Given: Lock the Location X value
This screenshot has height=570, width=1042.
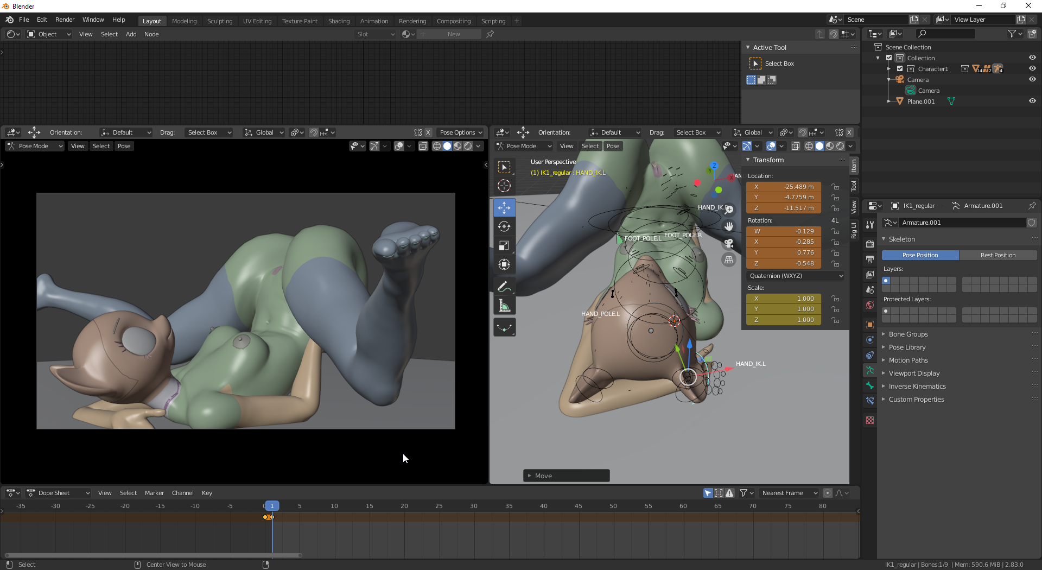Looking at the screenshot, I should (x=836, y=187).
